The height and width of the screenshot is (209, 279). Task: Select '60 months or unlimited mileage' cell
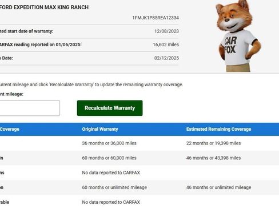114,187
